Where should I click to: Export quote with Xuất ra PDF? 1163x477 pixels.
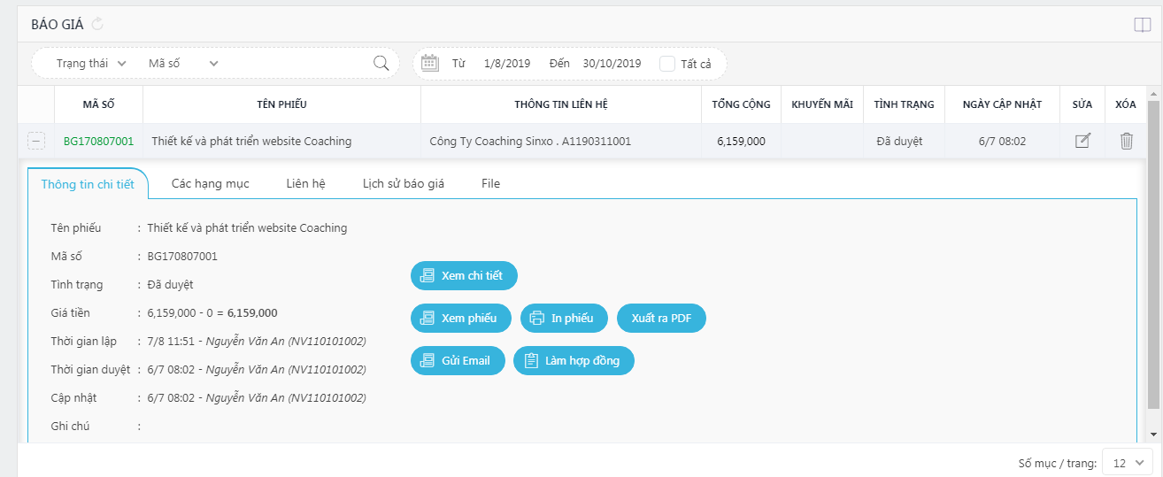click(x=661, y=318)
